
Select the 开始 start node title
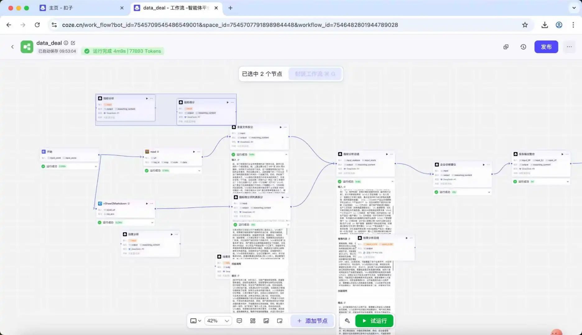[50, 152]
